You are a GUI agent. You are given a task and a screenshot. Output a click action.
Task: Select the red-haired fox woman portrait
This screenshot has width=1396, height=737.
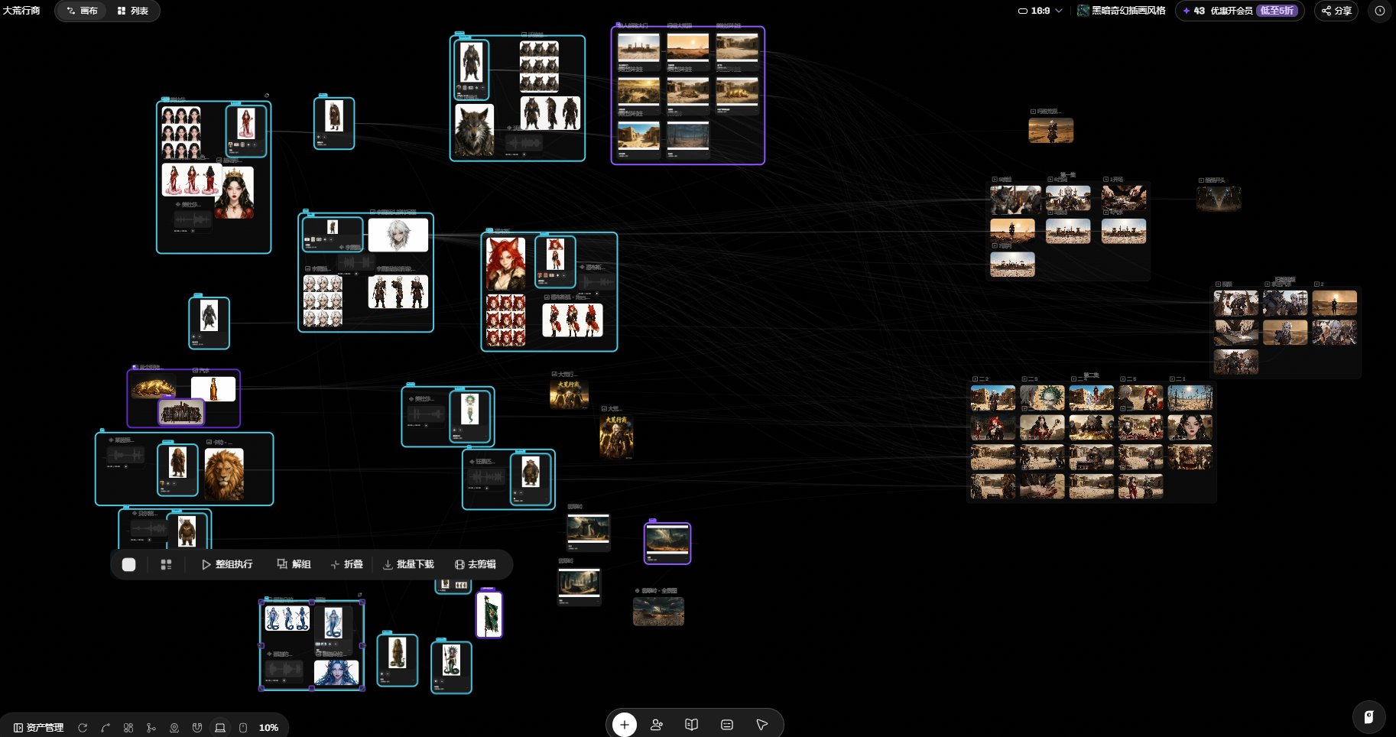[x=506, y=263]
